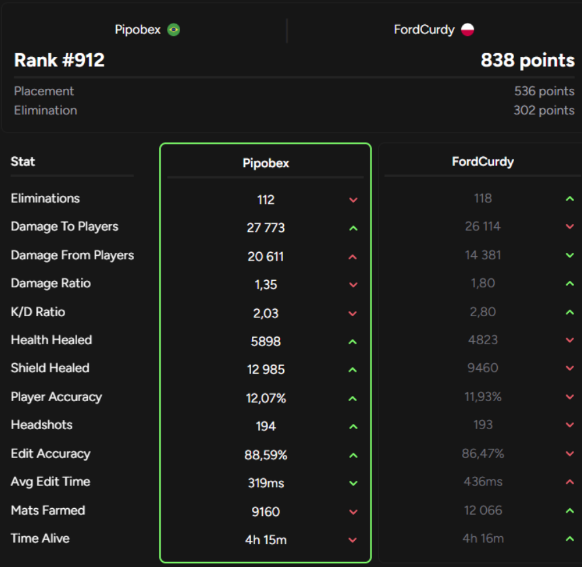Click the Brazil flag icon next to Pipobex
582x567 pixels.
point(174,30)
